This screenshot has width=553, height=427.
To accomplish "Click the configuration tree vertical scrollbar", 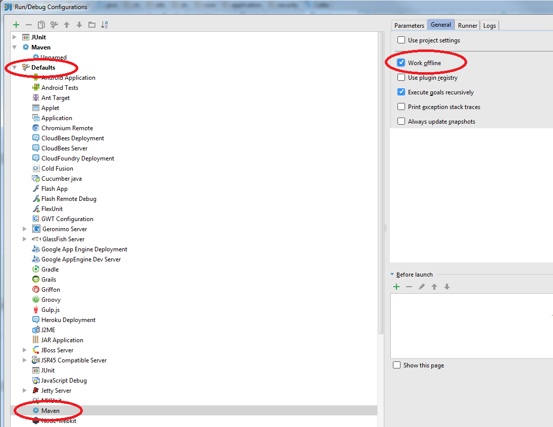I will point(381,183).
